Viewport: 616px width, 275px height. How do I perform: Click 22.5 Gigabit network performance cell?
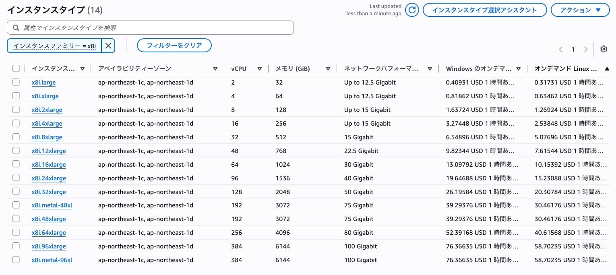coord(362,151)
